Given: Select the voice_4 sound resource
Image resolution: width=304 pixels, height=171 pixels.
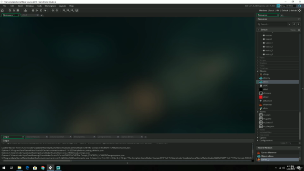Looking at the screenshot, I should click(269, 54).
